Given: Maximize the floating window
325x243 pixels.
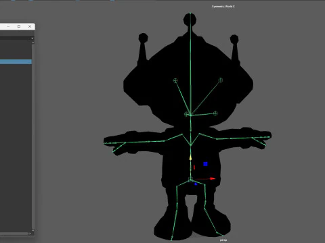Looking at the screenshot, I should pos(19,26).
